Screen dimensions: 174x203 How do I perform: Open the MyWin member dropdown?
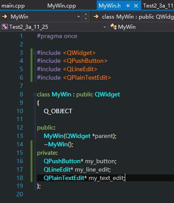click(x=141, y=27)
